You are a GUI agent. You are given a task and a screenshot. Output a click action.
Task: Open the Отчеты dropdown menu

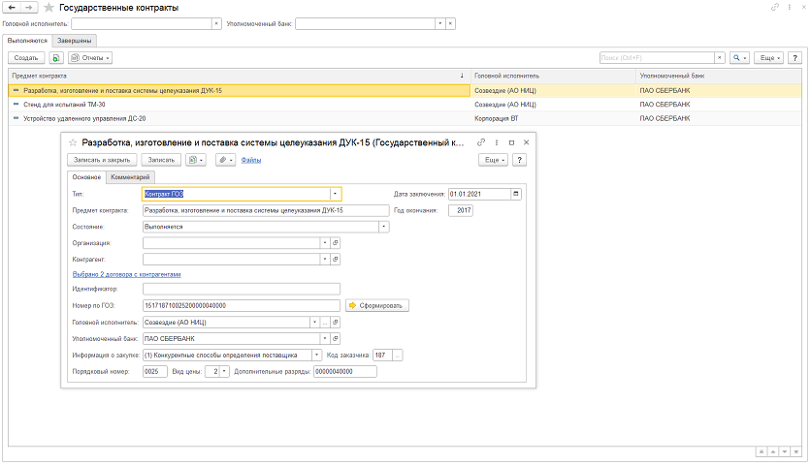pyautogui.click(x=91, y=58)
